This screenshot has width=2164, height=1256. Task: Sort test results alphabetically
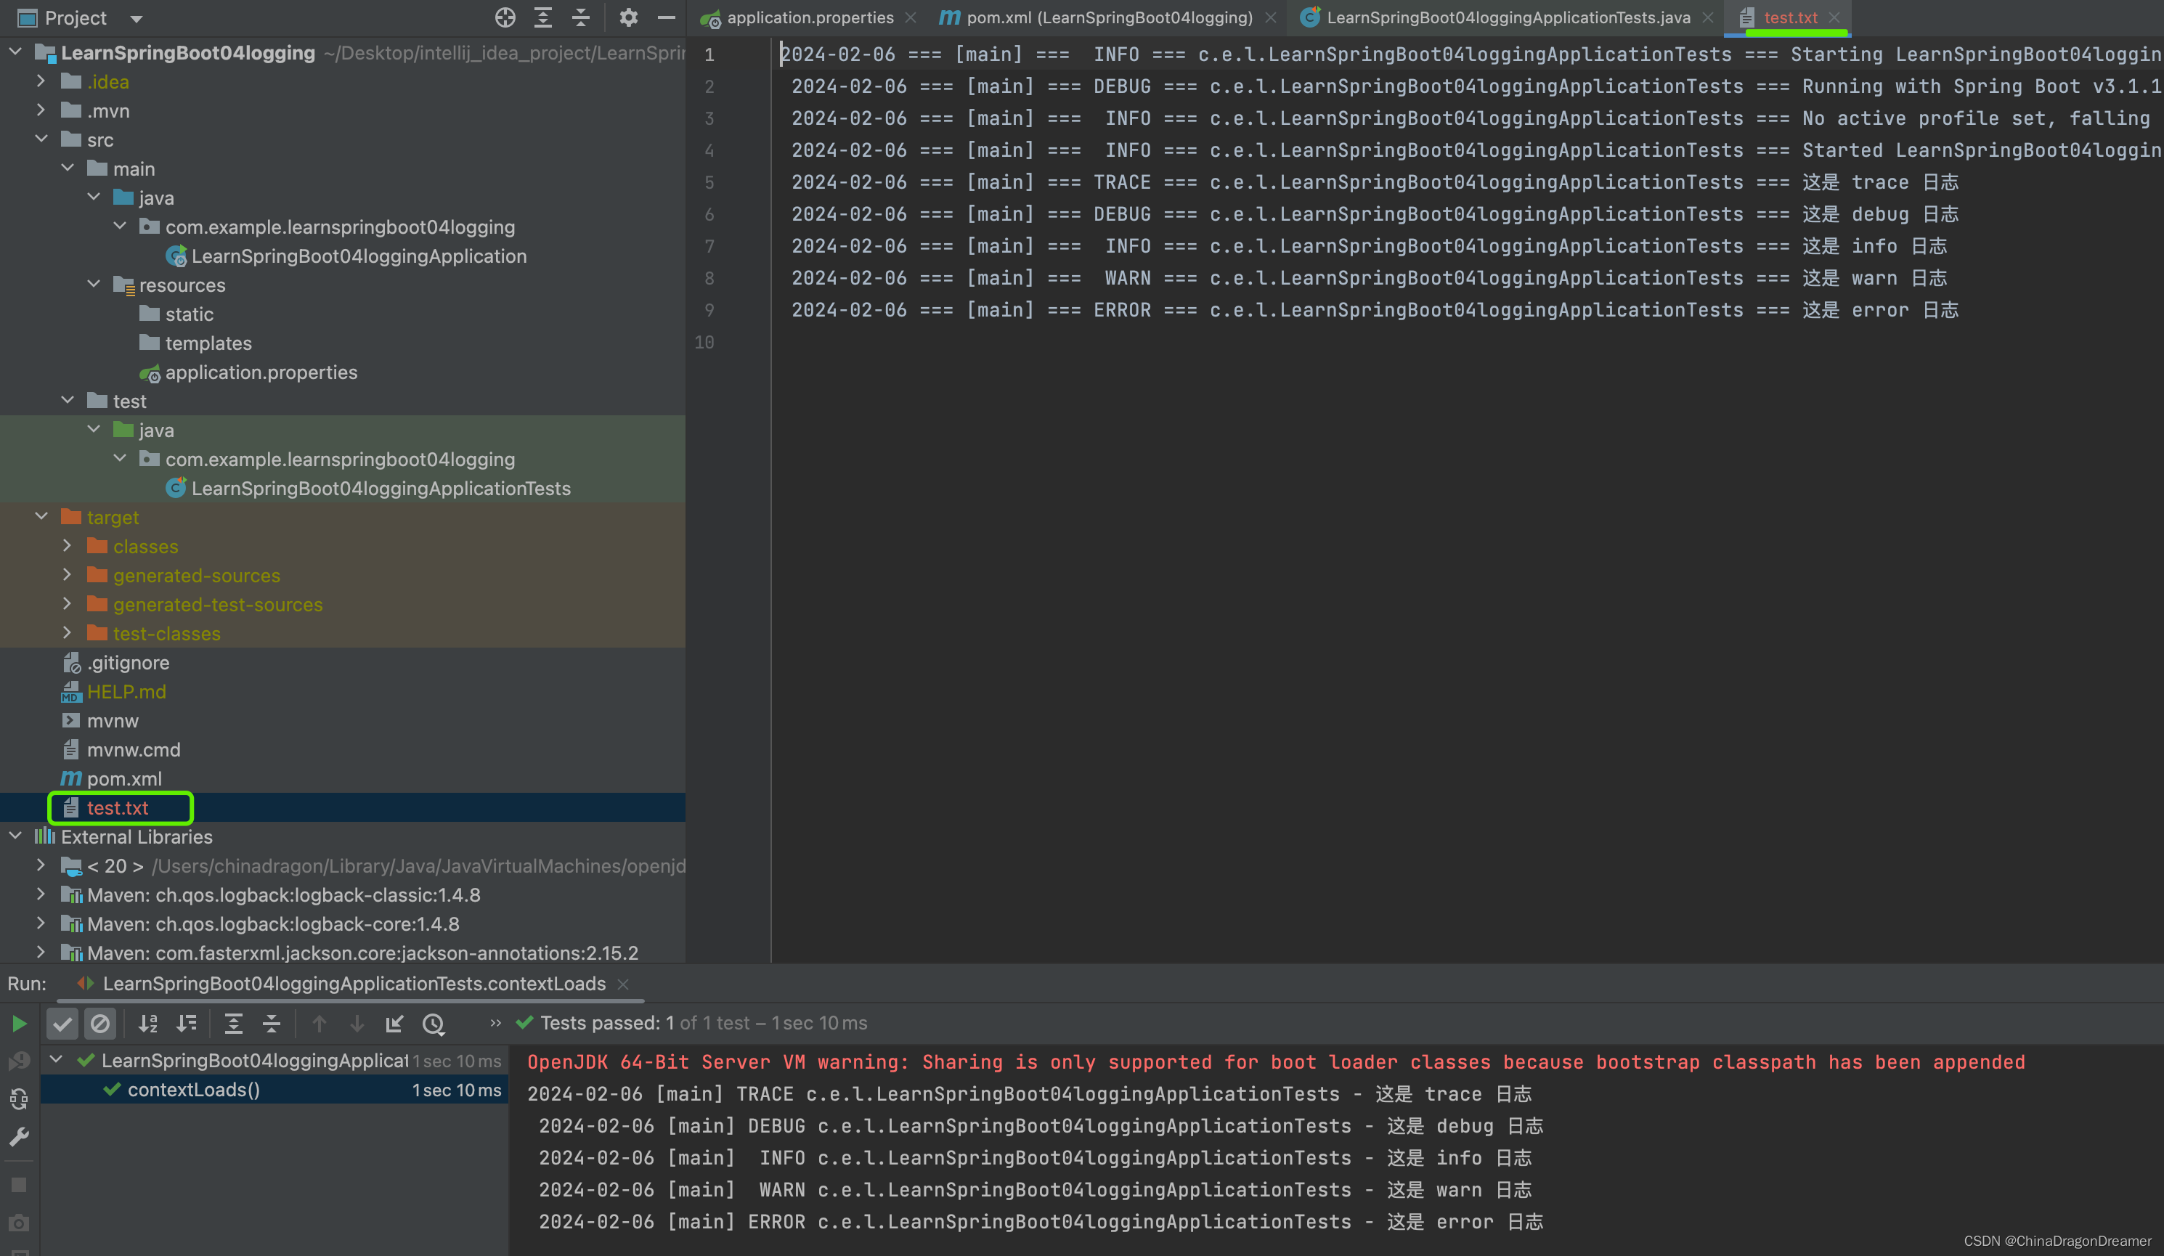(149, 1024)
